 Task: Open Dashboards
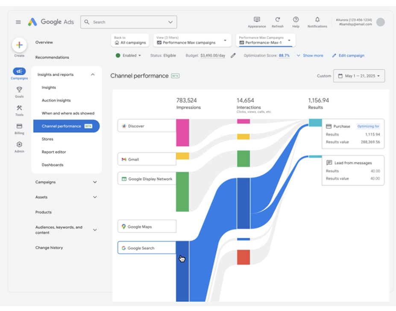(x=53, y=165)
